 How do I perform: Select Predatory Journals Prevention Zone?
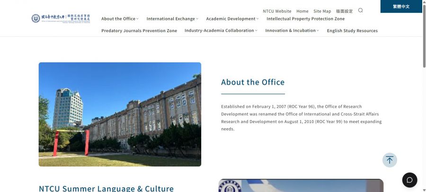coord(139,31)
